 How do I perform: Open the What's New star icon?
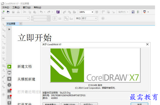9,79
